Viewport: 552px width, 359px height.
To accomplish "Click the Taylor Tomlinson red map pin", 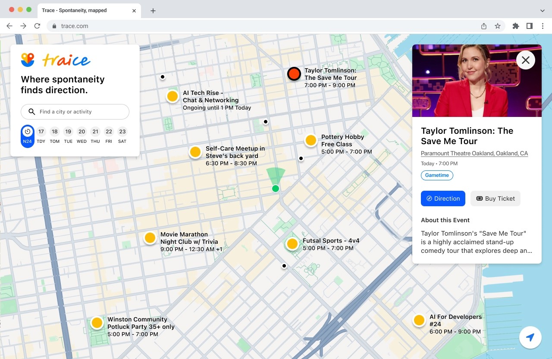I will tap(294, 74).
